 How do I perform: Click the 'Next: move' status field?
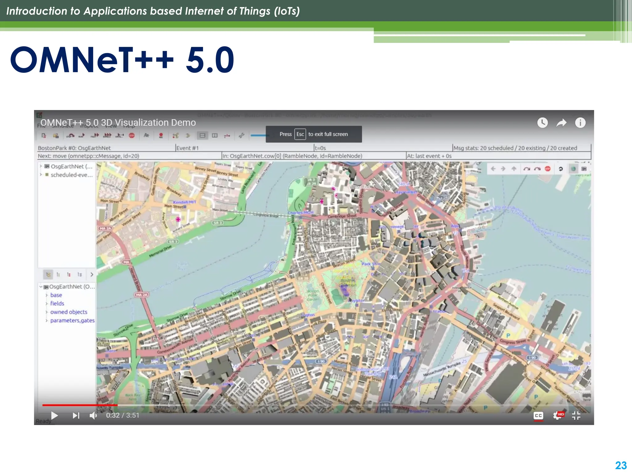(x=129, y=156)
